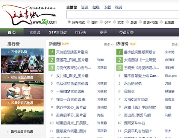Viewport: 179px width, 138px height.
Task: Open the GTP吉他谱 navigation tab
Action: [x=58, y=32]
